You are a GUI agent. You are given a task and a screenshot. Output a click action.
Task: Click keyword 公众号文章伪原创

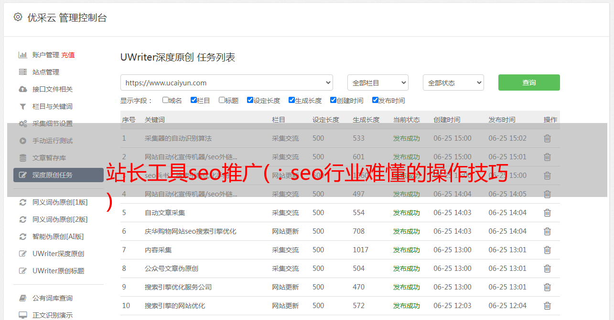(172, 268)
